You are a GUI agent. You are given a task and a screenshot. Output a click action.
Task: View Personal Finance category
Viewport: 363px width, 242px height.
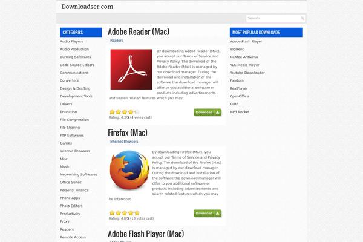pos(74,190)
